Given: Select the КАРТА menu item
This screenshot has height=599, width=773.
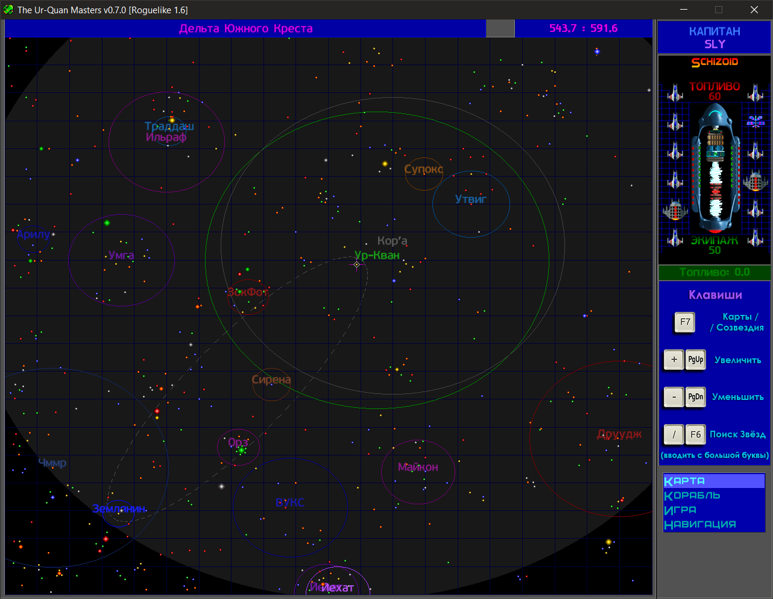Looking at the screenshot, I should (x=714, y=481).
